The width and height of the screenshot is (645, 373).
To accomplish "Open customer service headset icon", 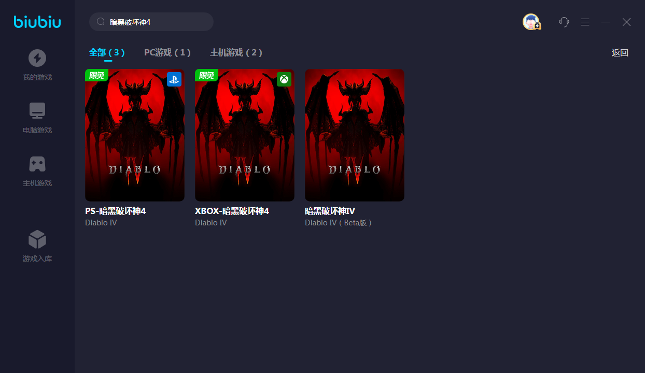I will (x=564, y=22).
